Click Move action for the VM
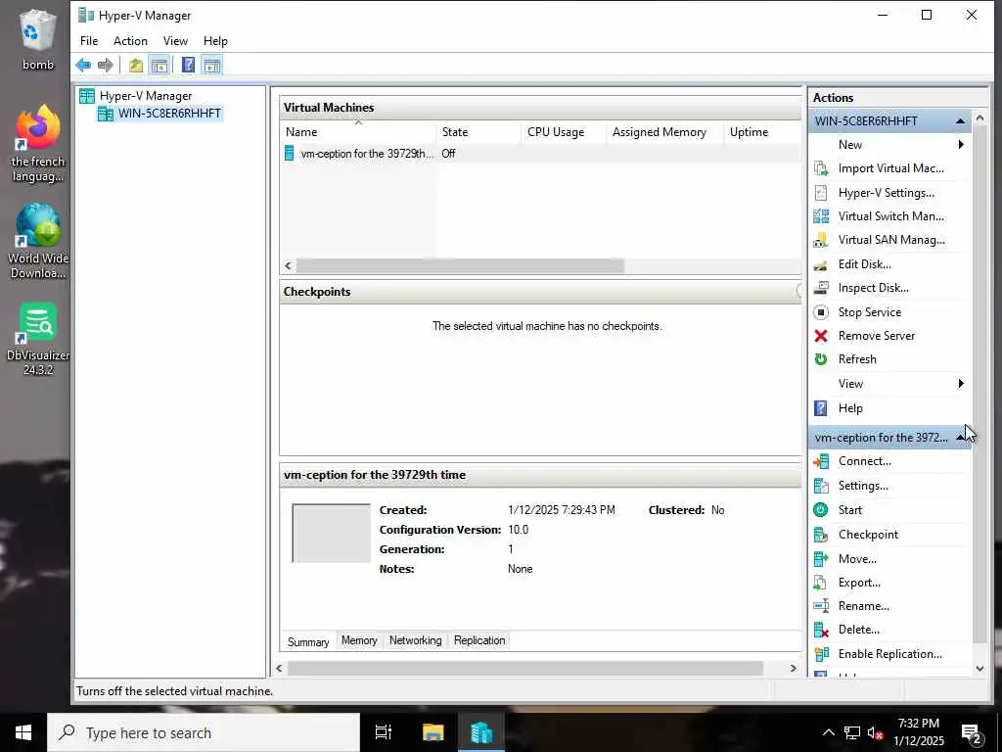1002x752 pixels. pos(857,559)
